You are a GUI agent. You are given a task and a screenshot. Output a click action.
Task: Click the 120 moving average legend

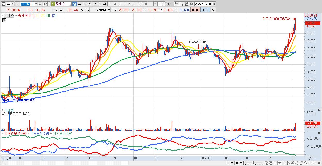tap(54, 15)
